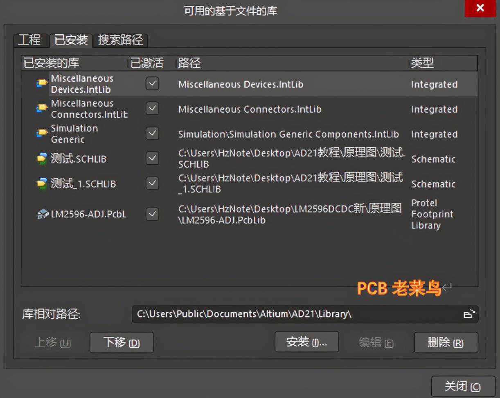Open the 搜索路径 tab
The image size is (500, 398).
click(120, 40)
